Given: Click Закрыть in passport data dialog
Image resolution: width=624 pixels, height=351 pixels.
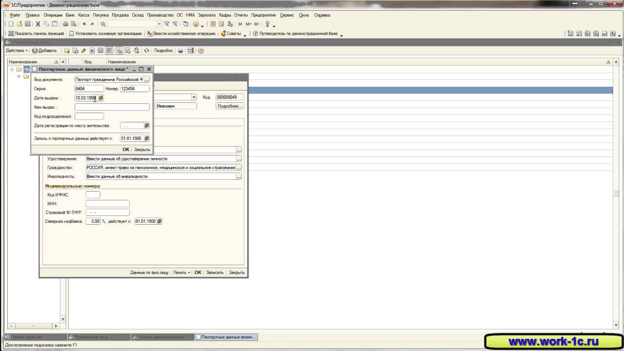Looking at the screenshot, I should pos(142,150).
